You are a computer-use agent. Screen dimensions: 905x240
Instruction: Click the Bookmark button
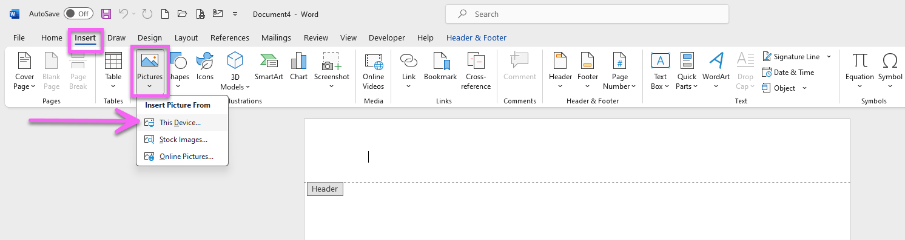click(440, 66)
